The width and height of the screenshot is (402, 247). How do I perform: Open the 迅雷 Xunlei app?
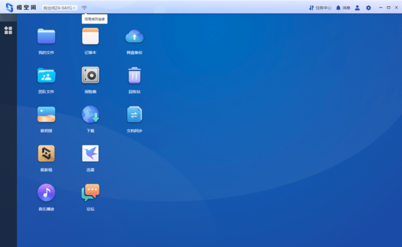pyautogui.click(x=90, y=154)
